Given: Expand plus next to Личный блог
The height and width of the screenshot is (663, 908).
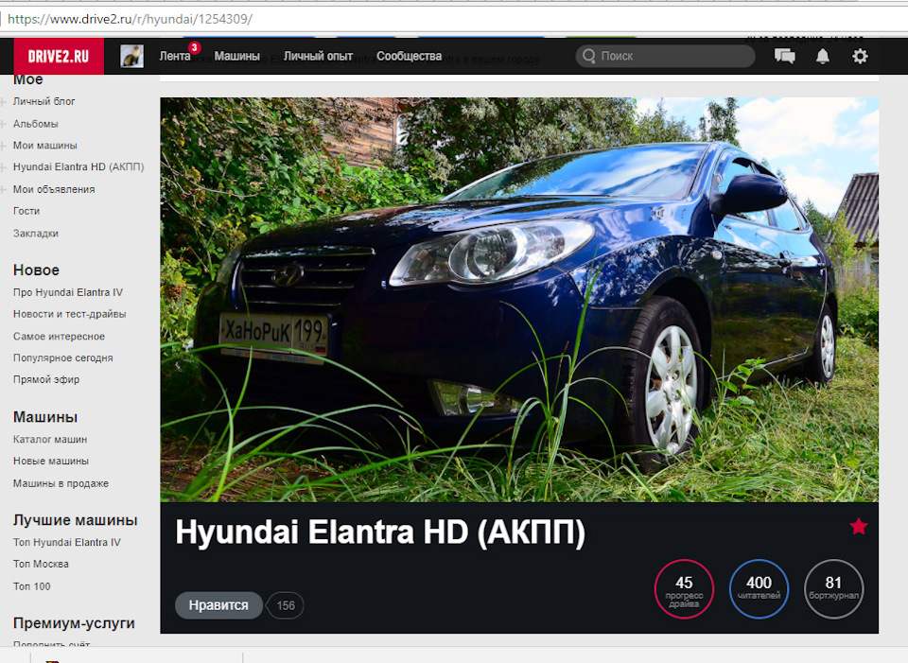Looking at the screenshot, I should click(3, 102).
